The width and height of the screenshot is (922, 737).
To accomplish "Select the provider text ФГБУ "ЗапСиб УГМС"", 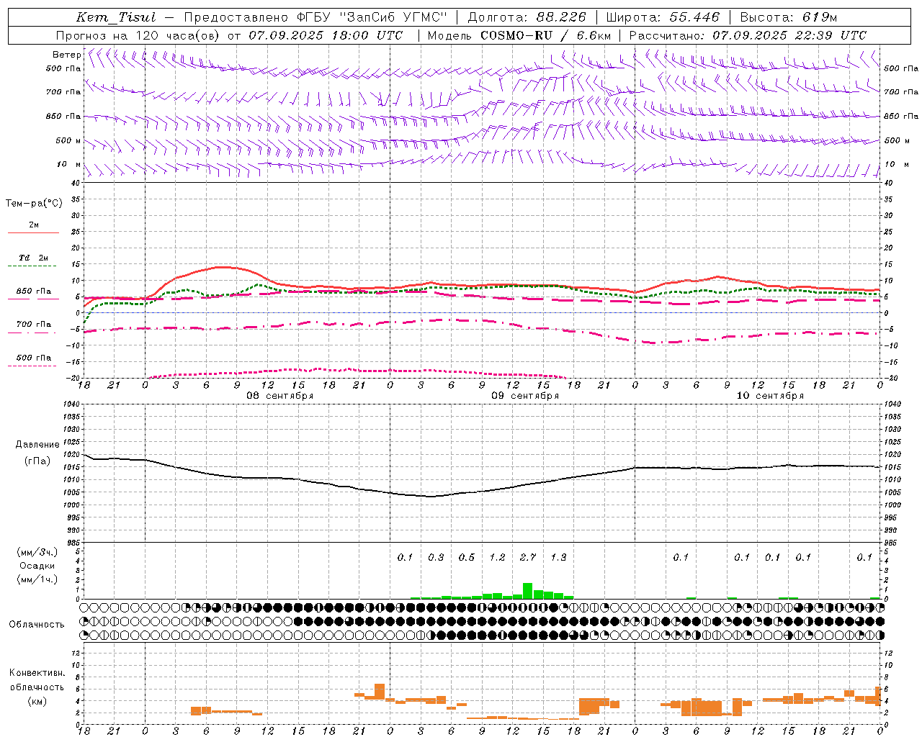I will coord(372,17).
